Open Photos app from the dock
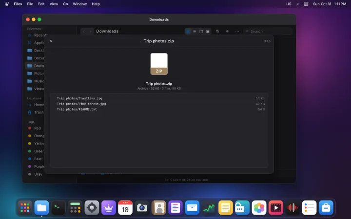This screenshot has height=219, width=351. (259, 208)
